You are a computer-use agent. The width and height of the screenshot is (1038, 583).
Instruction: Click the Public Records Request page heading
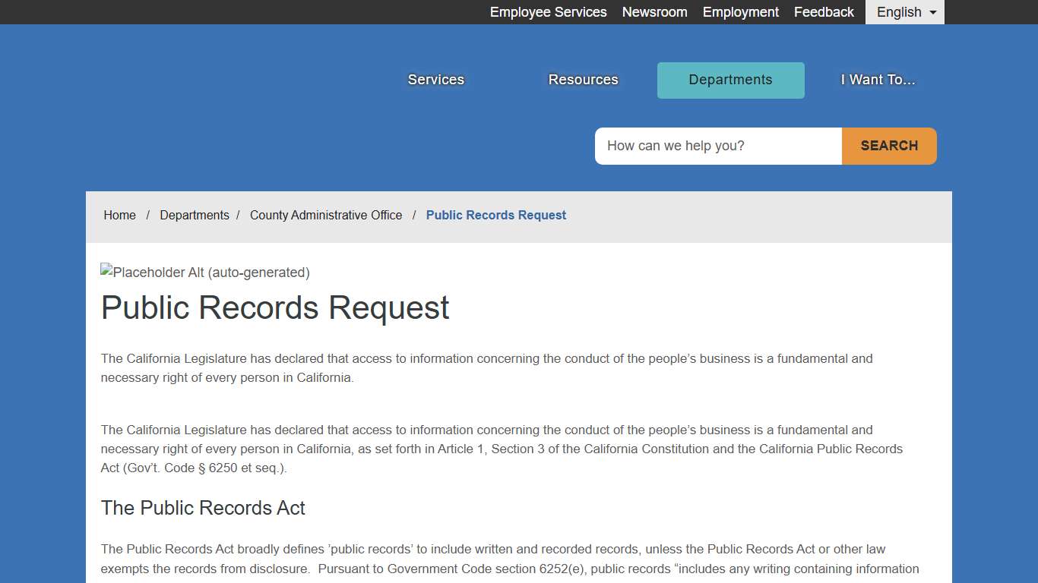coord(275,307)
